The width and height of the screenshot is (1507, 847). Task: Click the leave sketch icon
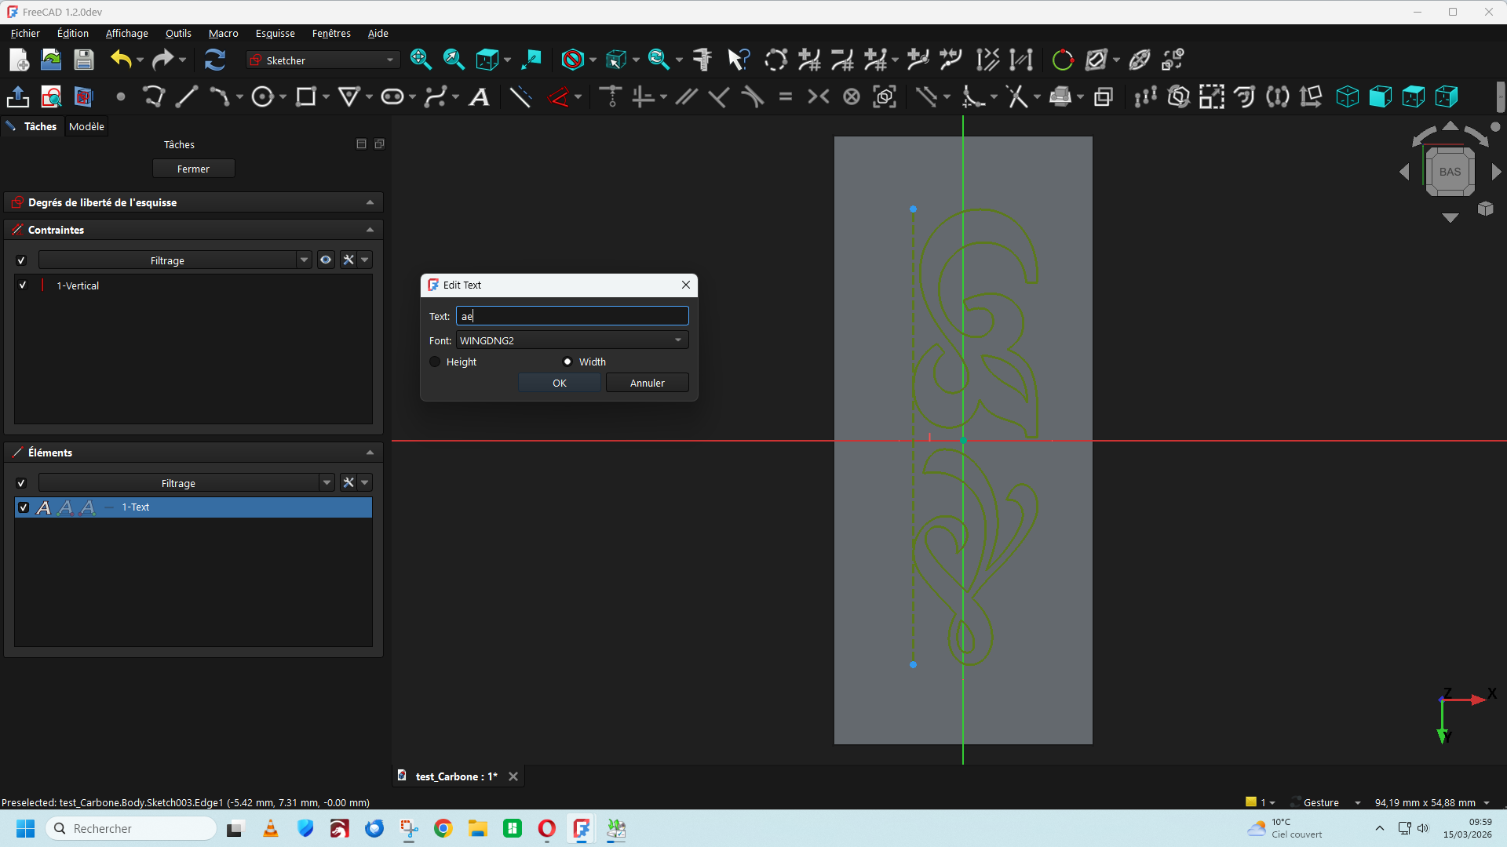pos(18,97)
